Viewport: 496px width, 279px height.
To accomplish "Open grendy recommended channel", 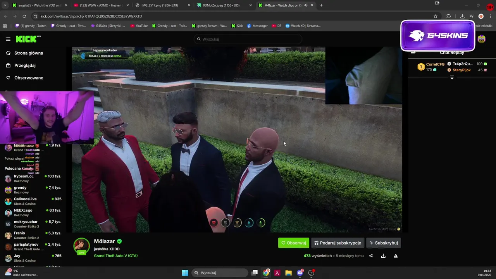I will click(33, 190).
